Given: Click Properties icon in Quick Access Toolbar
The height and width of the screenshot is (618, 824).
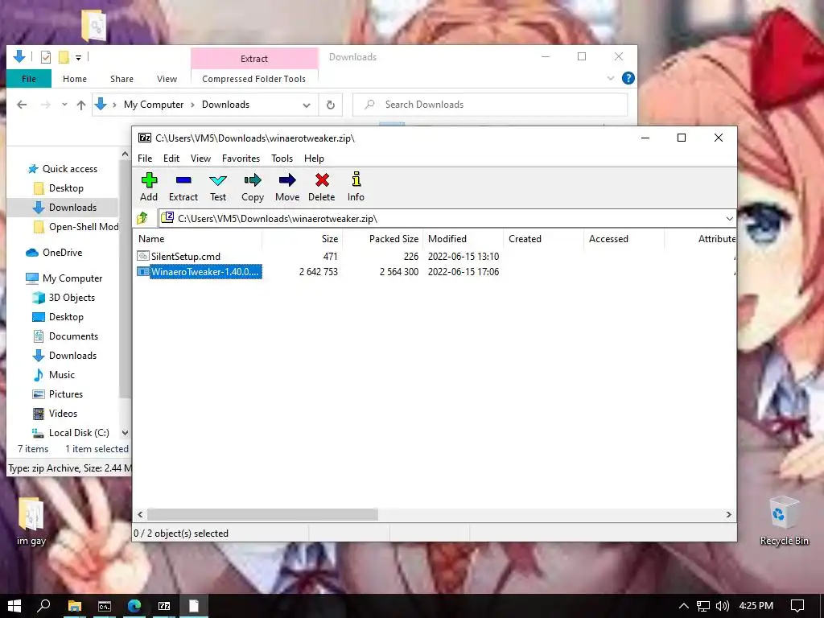Looking at the screenshot, I should coord(46,57).
